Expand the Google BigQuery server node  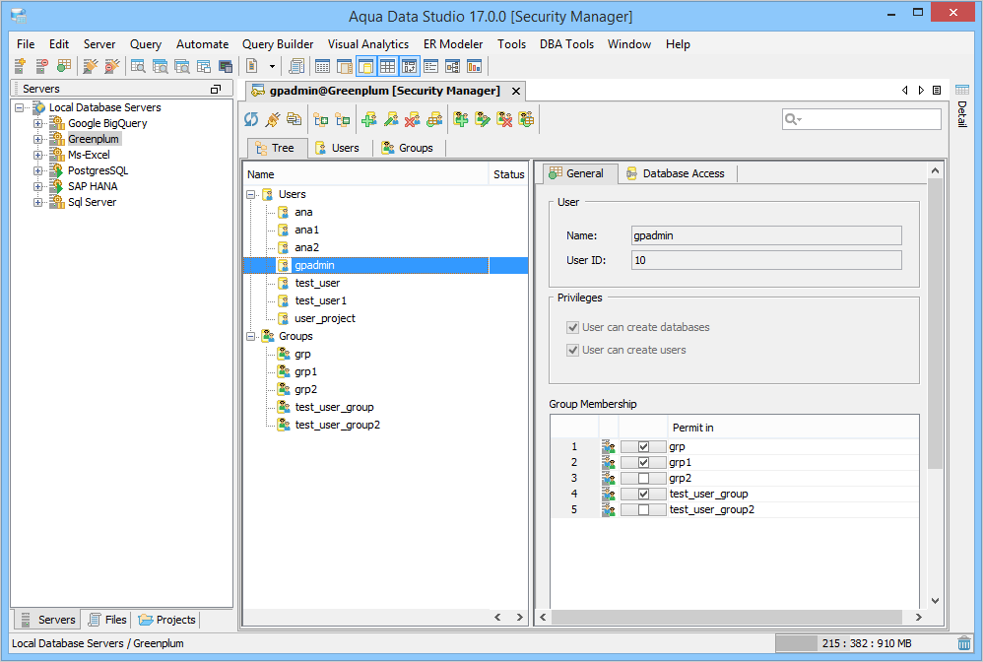click(38, 123)
